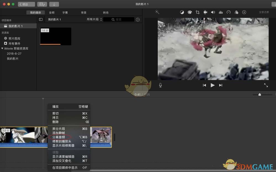The width and height of the screenshot is (276, 172).
Task: Open the 字幕 titles tab
Action: [x=65, y=12]
